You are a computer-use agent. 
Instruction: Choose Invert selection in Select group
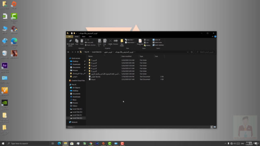[158, 45]
